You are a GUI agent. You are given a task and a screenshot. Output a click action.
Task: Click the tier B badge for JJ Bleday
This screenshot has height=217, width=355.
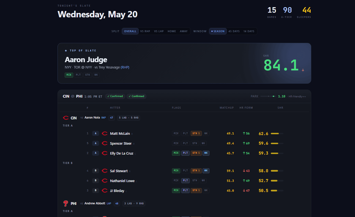(x=95, y=191)
